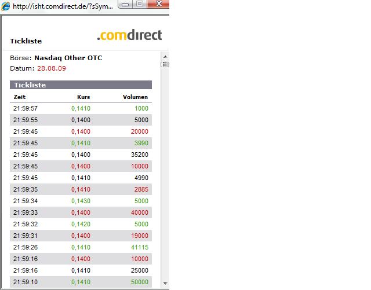Click the Internet Explorer icon in title bar

click(x=5, y=6)
